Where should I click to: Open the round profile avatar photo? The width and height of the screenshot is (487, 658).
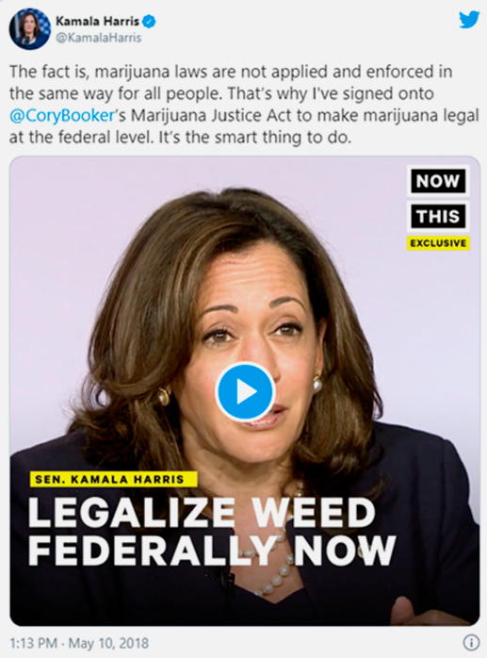(x=29, y=29)
